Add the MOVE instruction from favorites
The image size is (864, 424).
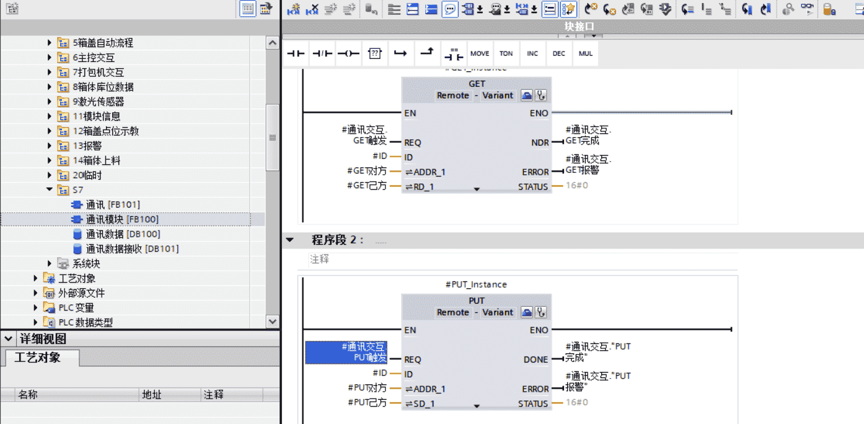479,54
